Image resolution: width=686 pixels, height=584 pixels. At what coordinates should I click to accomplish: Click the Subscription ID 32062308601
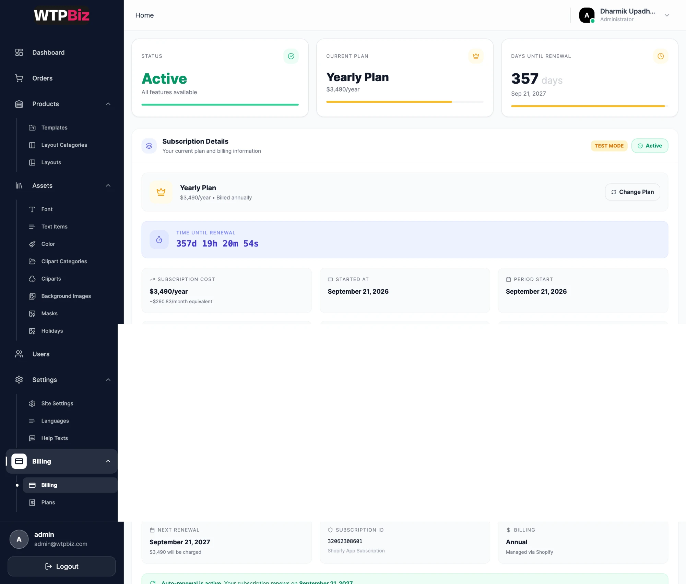click(345, 541)
